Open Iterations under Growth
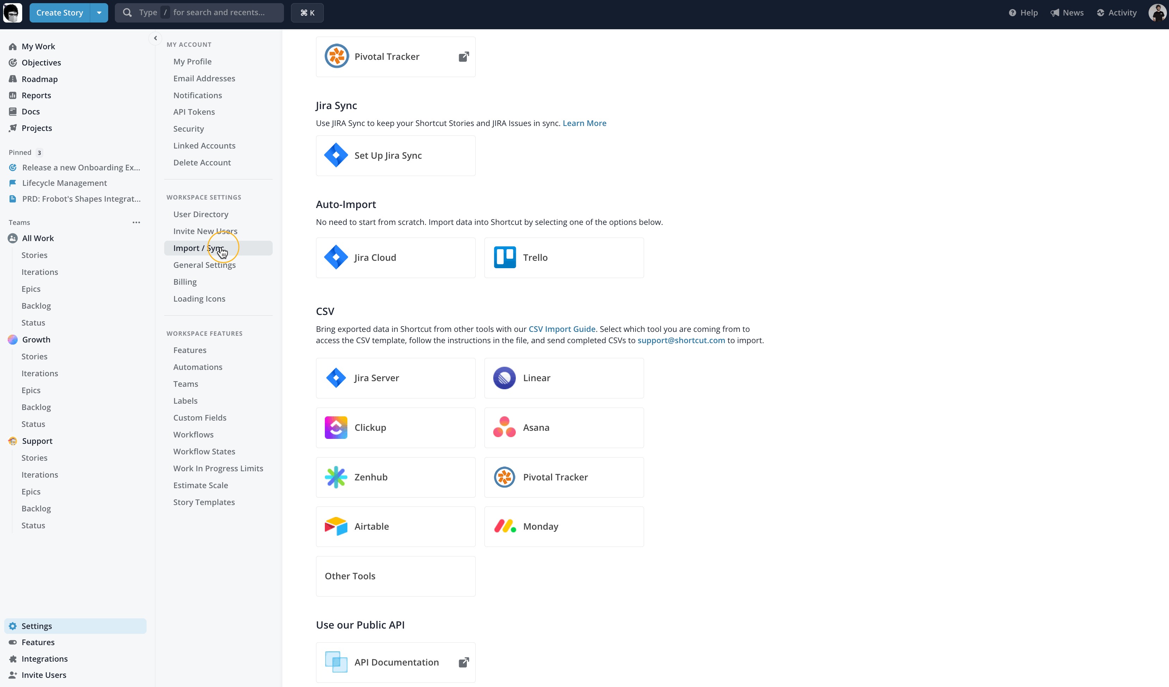Image resolution: width=1169 pixels, height=687 pixels. (x=40, y=374)
